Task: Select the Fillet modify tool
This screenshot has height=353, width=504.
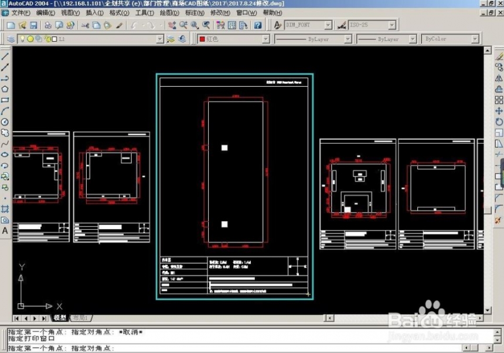Action: (499, 209)
